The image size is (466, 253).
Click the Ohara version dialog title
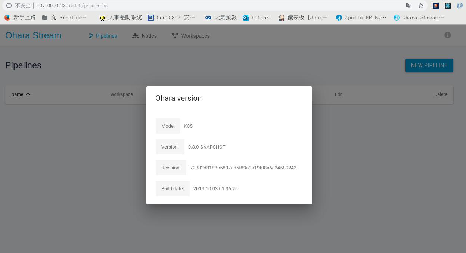pyautogui.click(x=178, y=98)
